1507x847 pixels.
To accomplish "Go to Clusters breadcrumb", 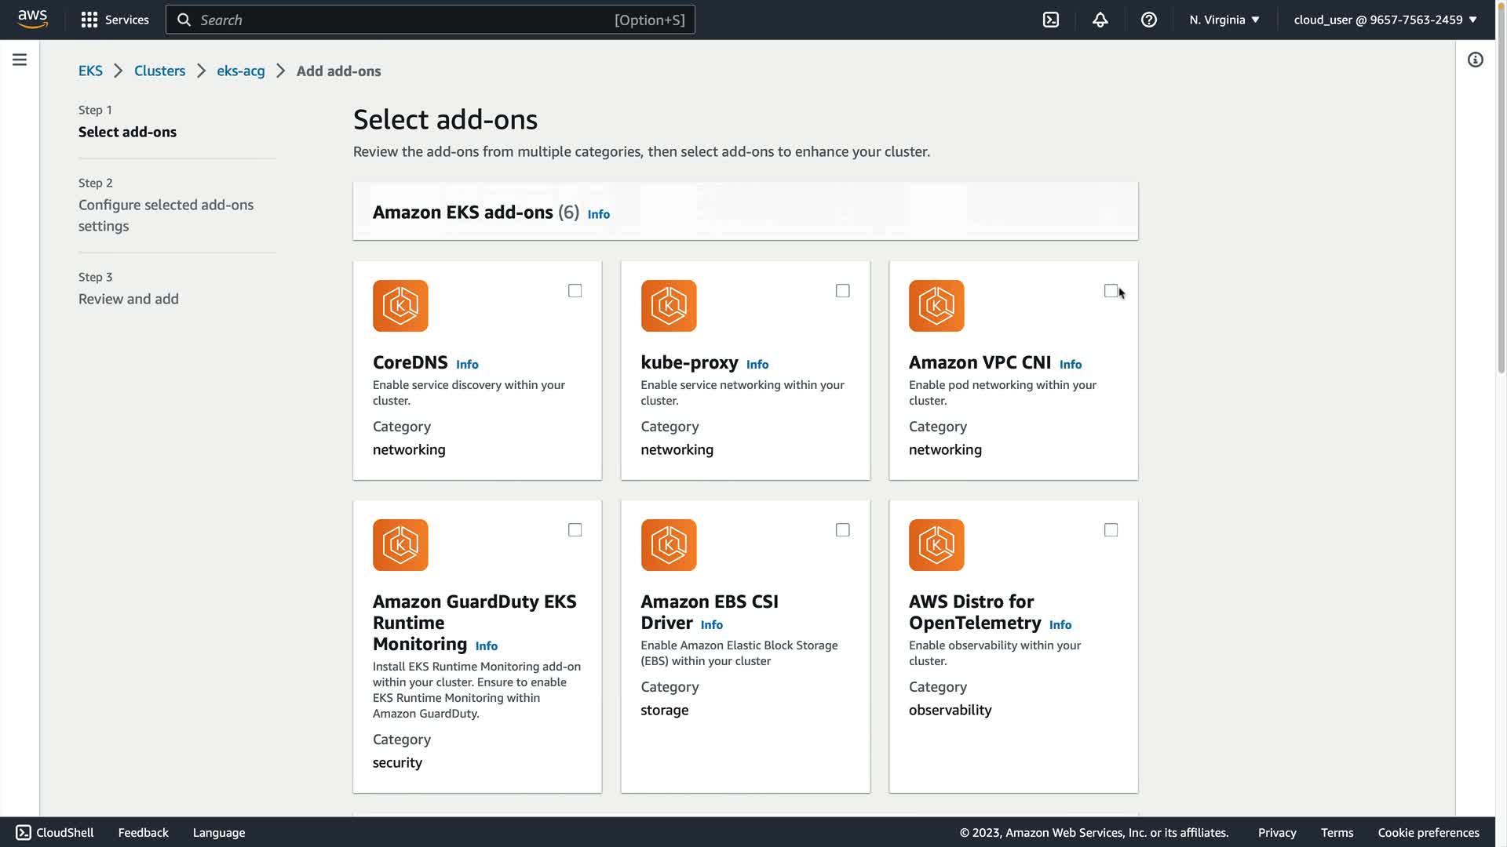I will (159, 71).
